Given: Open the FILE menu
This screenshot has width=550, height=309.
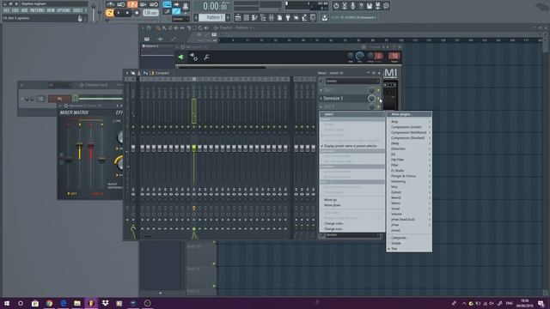Looking at the screenshot, I should click(6, 10).
